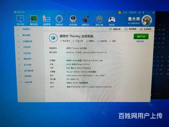Click the RTL8168 Gigabit Ethernet Controller value
The height and width of the screenshot is (127, 169).
tap(89, 87)
